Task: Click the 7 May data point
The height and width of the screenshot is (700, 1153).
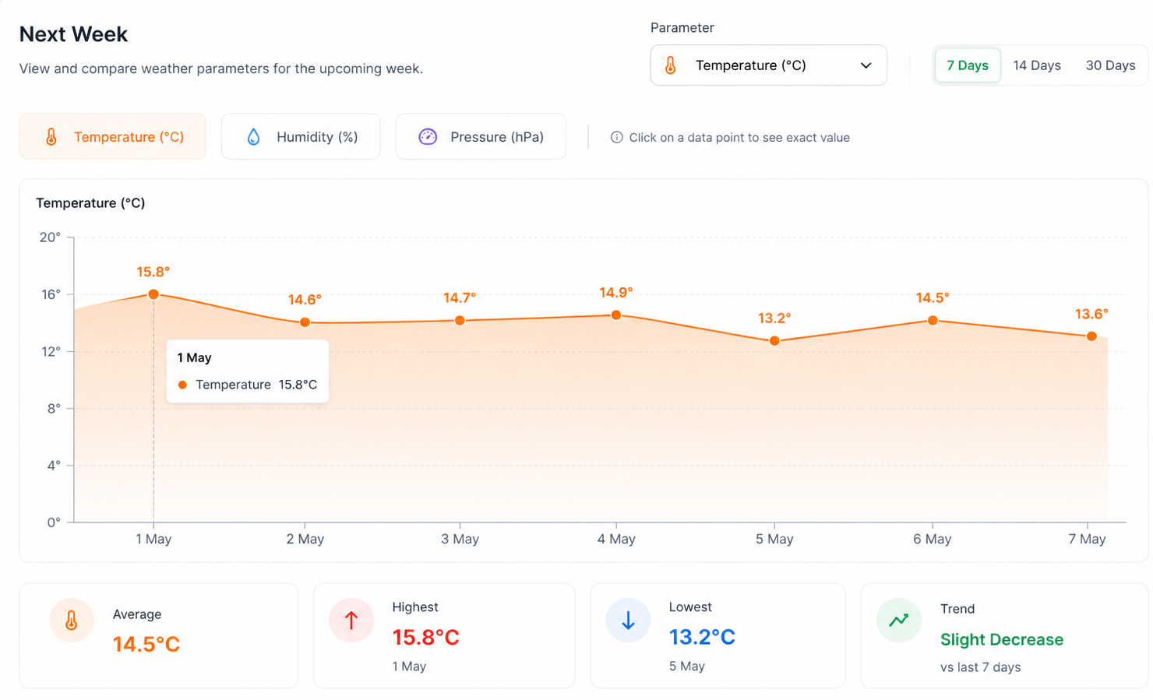Action: [x=1091, y=336]
